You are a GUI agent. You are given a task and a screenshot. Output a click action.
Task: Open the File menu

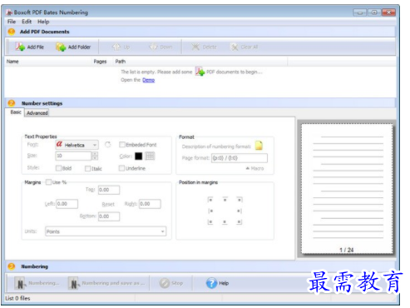click(12, 22)
